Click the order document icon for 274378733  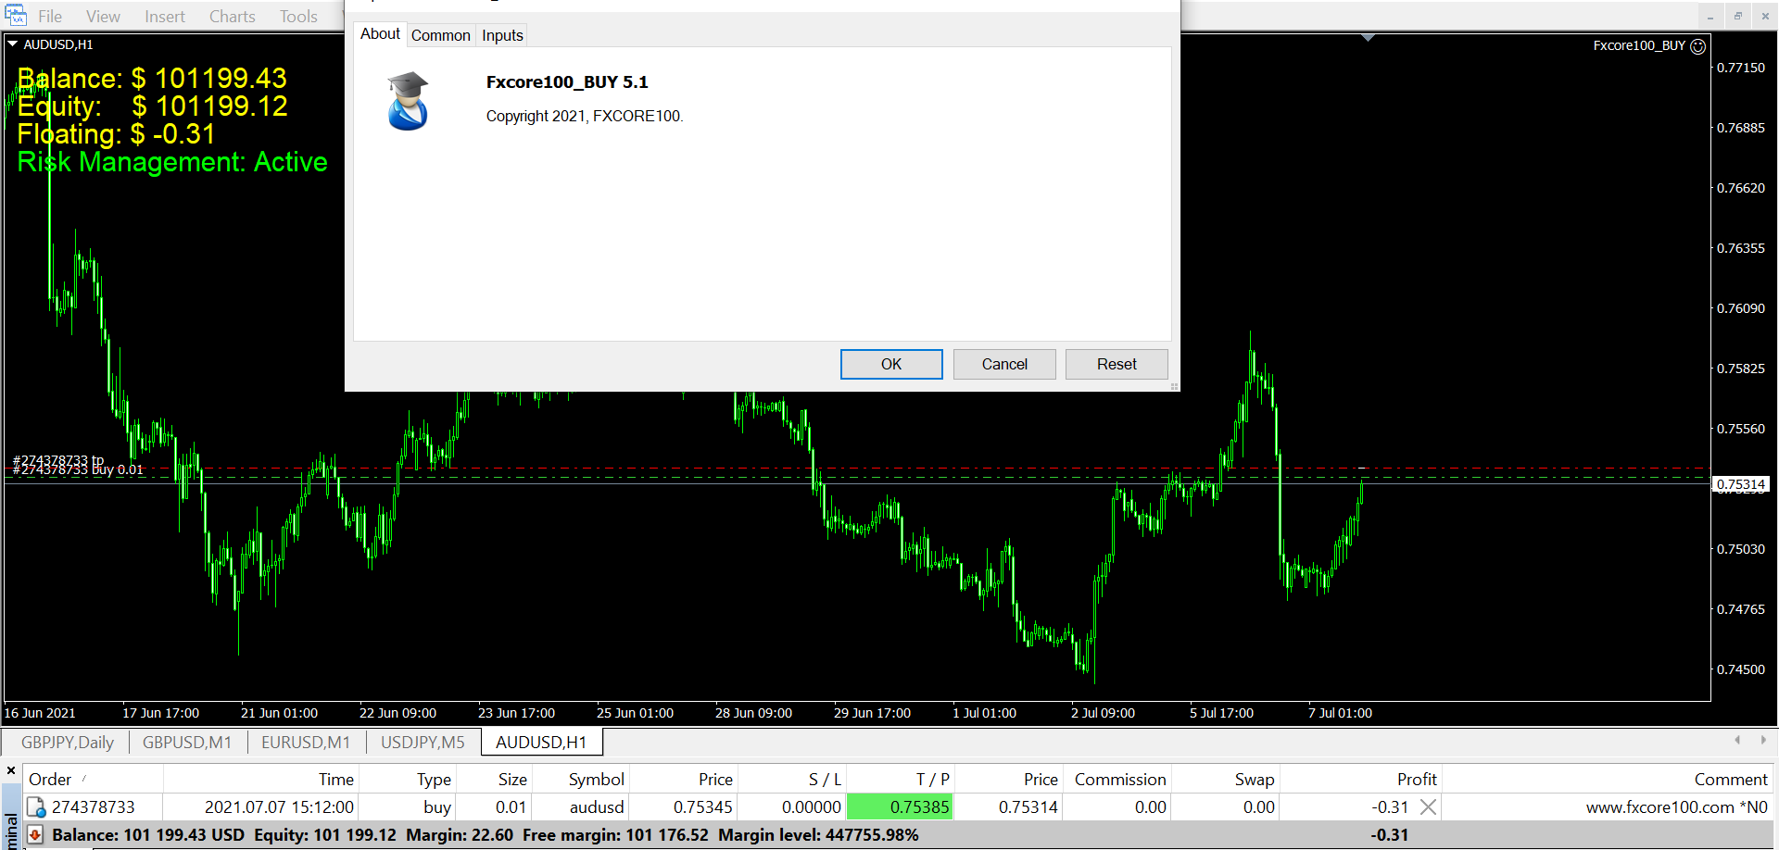point(36,807)
